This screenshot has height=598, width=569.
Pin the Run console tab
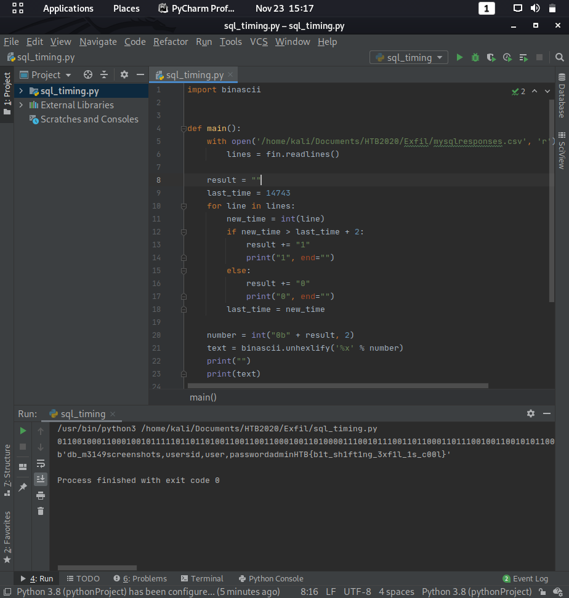point(23,485)
